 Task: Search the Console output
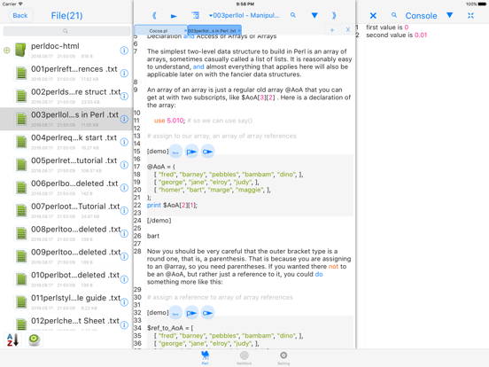coord(394,15)
